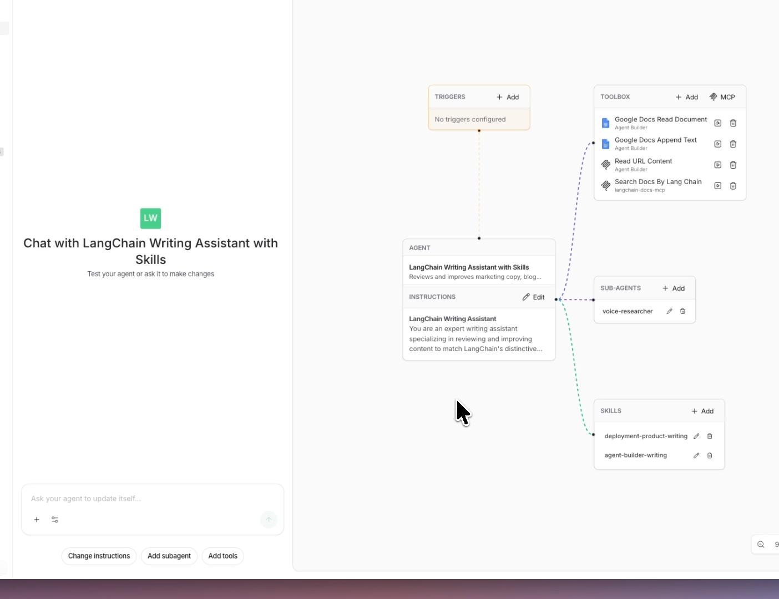Add a new sub-agent
The image size is (779, 599).
(x=674, y=288)
